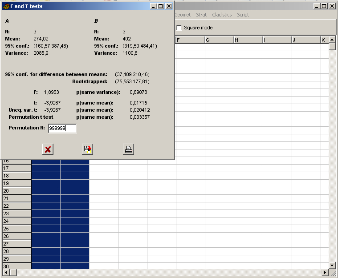338x278 pixels.
Task: Open the Geomet menu
Action: [x=183, y=15]
